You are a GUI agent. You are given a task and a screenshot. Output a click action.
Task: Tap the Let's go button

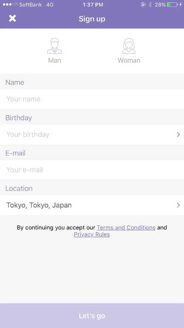92,316
